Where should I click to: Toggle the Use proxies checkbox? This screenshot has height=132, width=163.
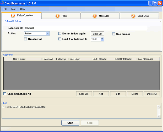[x=113, y=34]
